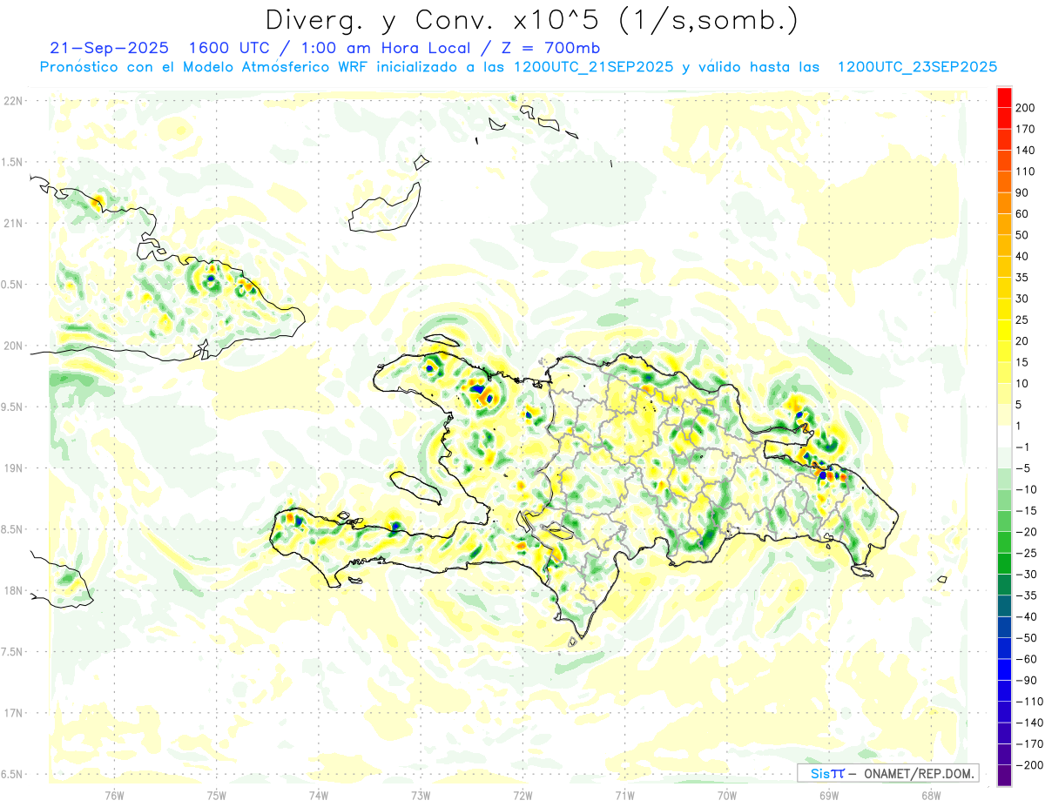Screen dimensions: 1045x807
Task: Click the '17N' latitude label
Action: coord(13,714)
